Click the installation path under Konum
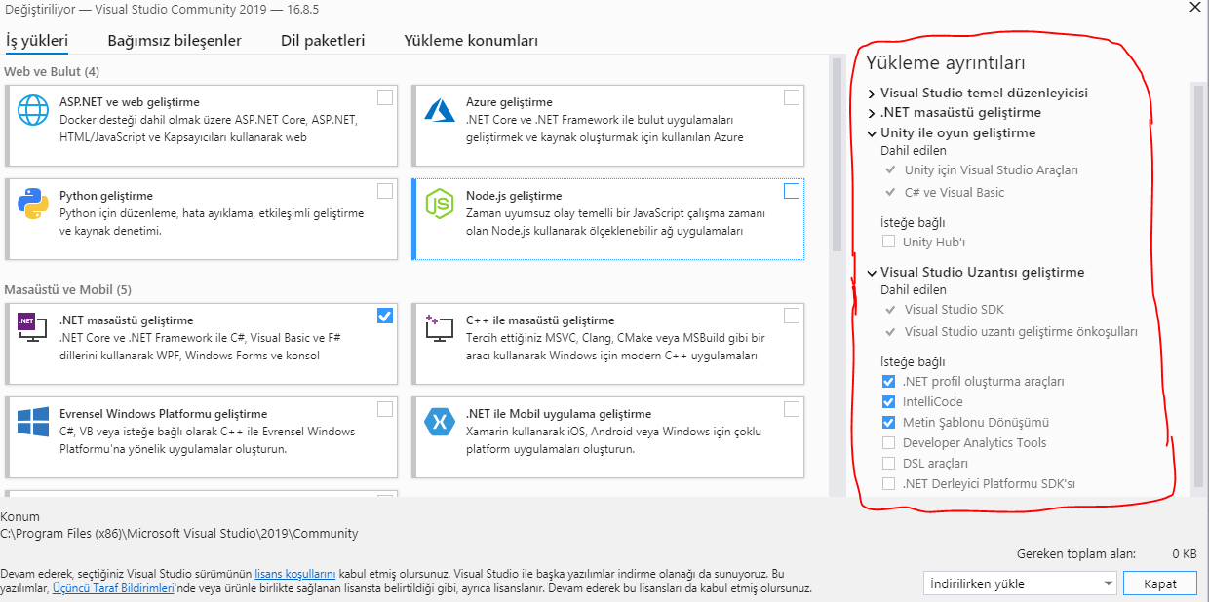The width and height of the screenshot is (1209, 602). [x=179, y=534]
